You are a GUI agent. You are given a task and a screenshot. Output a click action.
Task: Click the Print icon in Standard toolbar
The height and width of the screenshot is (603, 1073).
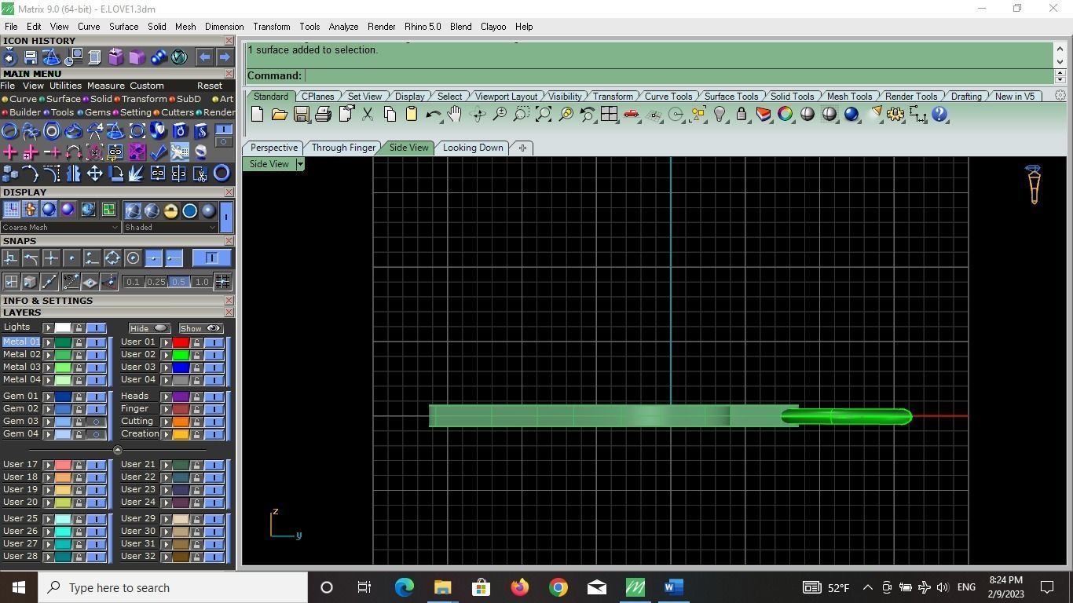[x=323, y=115]
